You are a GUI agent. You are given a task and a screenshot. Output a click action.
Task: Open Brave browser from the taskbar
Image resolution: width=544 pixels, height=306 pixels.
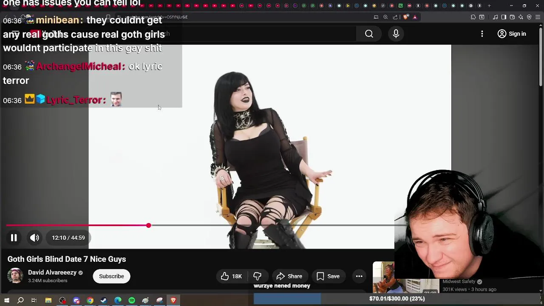tap(173, 300)
